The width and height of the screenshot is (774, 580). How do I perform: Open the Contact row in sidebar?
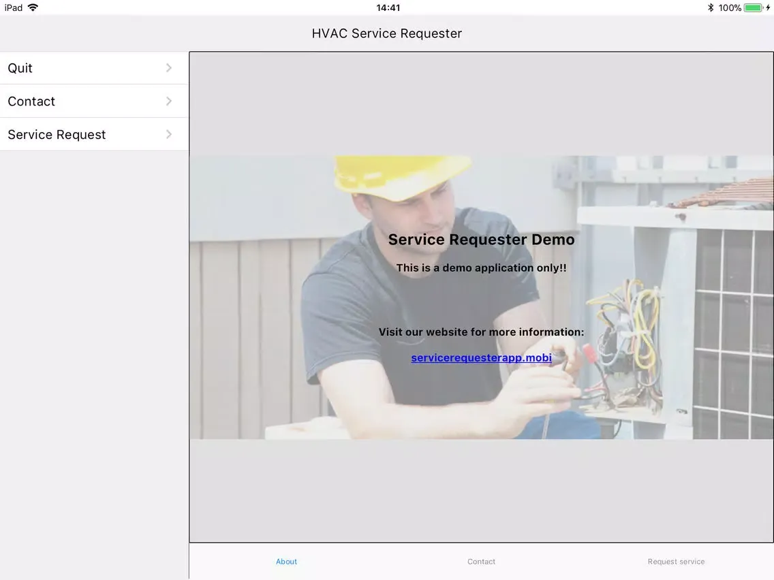(x=94, y=101)
